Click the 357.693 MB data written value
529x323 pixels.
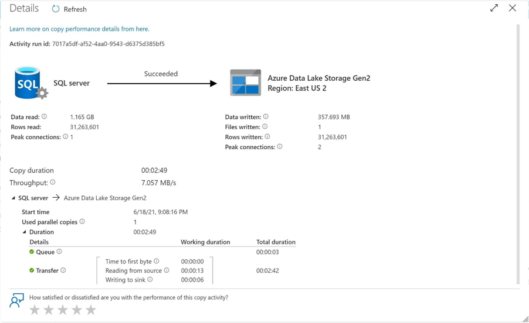tap(334, 117)
